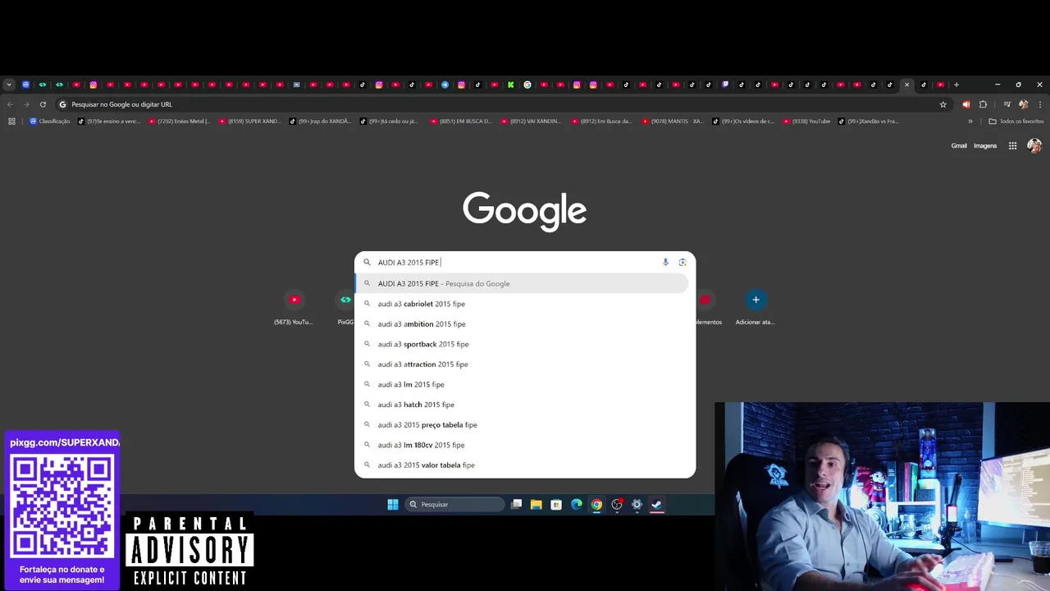Go back to the previous page
This screenshot has height=591, width=1050.
pos(10,104)
